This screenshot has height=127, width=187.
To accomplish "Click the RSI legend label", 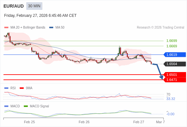I will [x=13, y=88].
